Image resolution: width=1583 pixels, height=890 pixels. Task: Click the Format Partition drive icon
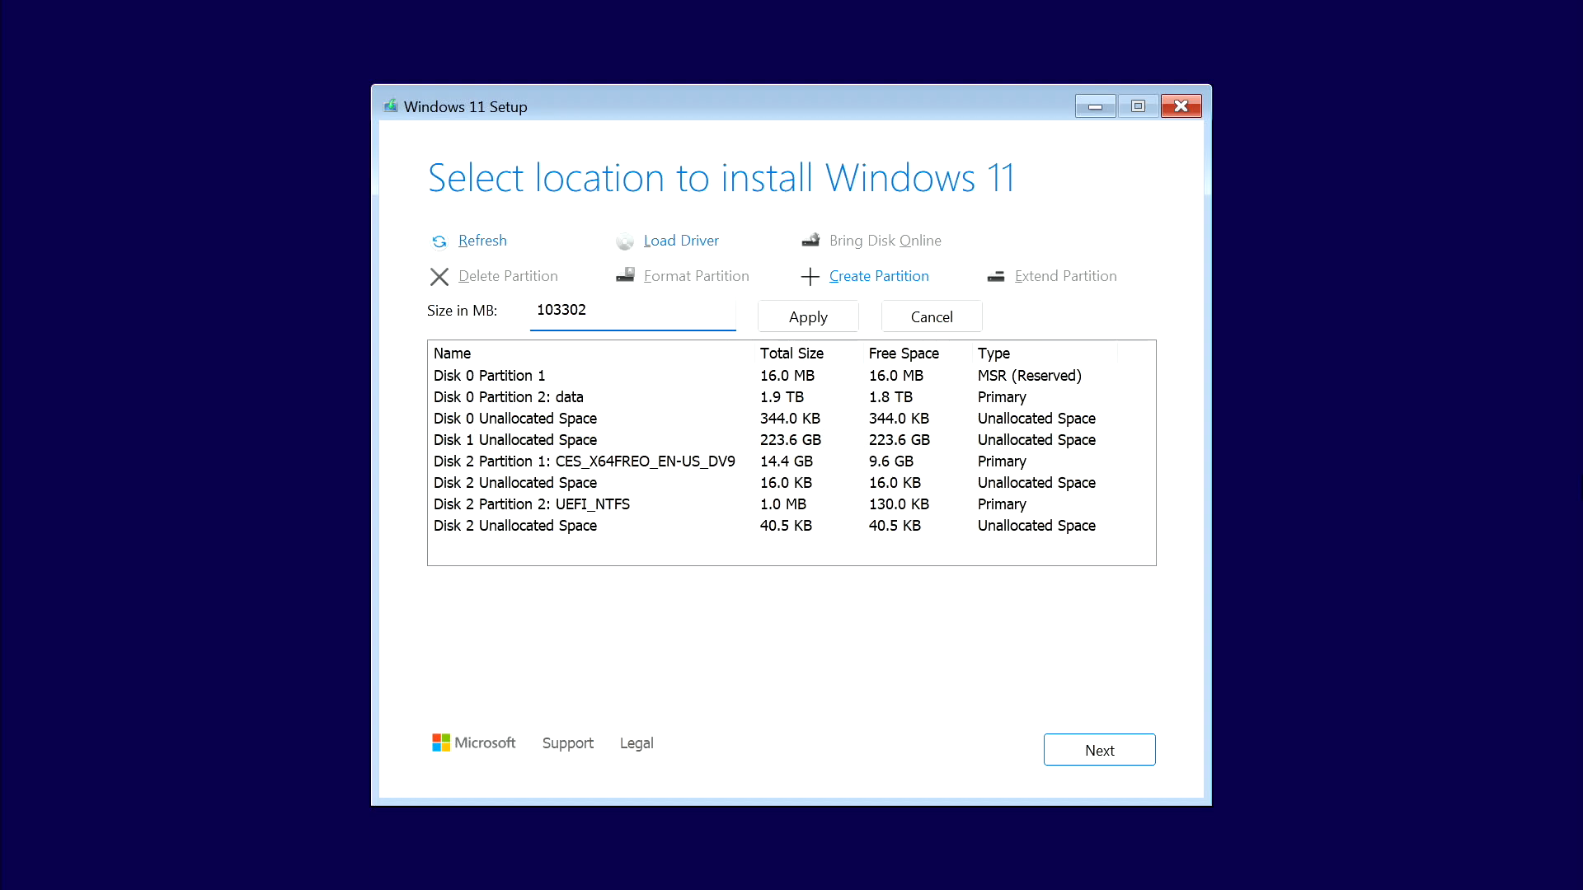(x=626, y=275)
